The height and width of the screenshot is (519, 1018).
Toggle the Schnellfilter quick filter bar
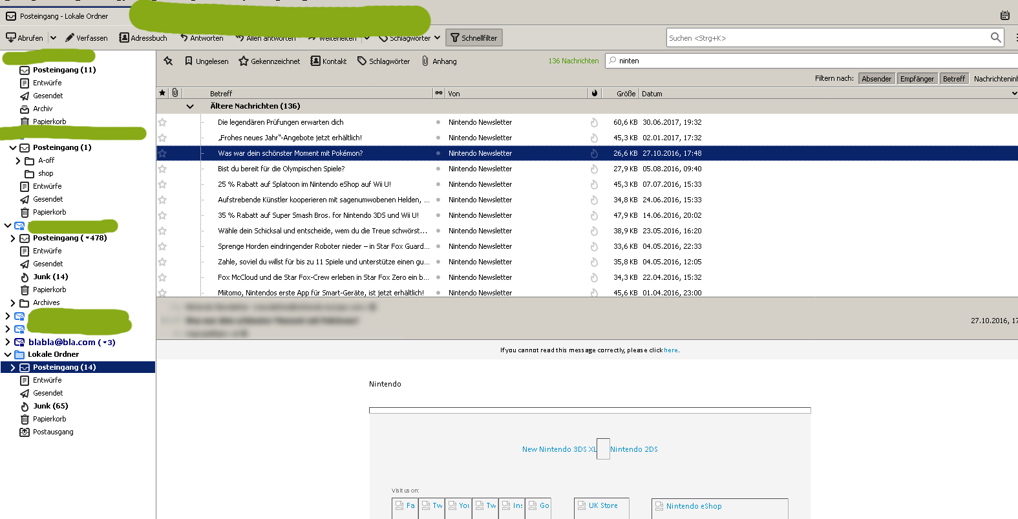pos(474,38)
